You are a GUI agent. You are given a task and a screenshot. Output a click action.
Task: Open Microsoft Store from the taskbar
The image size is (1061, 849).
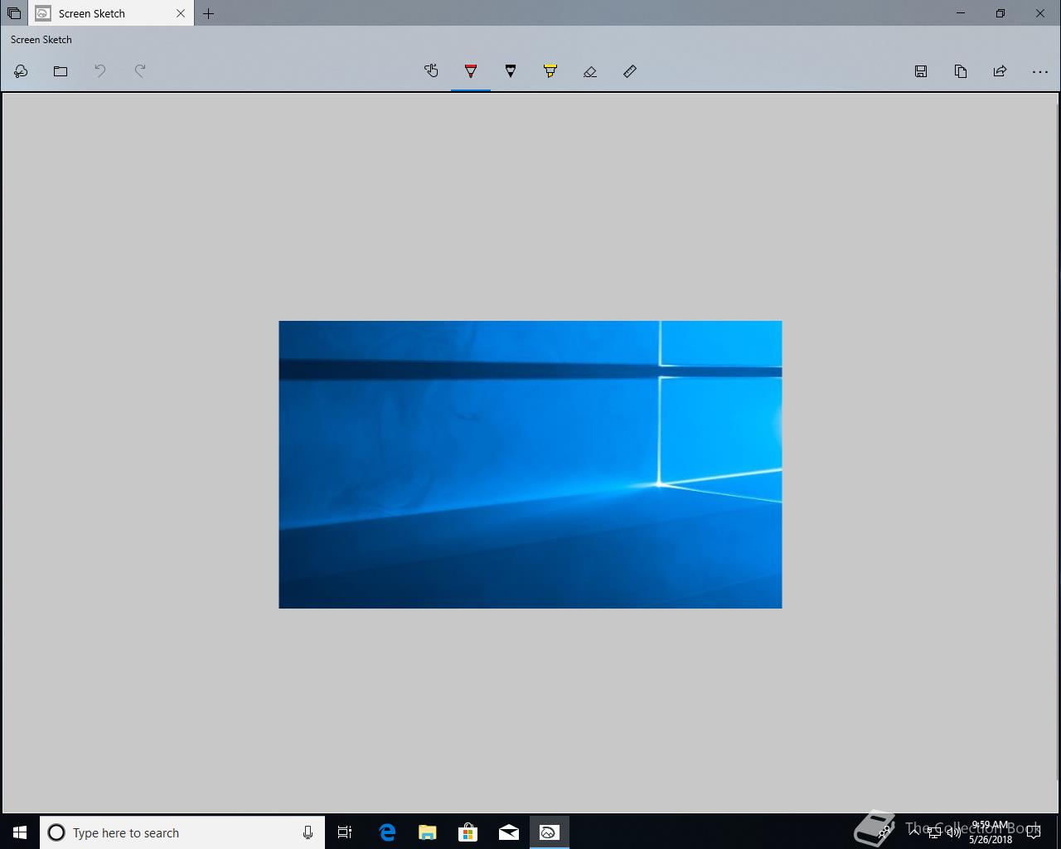pyautogui.click(x=468, y=832)
